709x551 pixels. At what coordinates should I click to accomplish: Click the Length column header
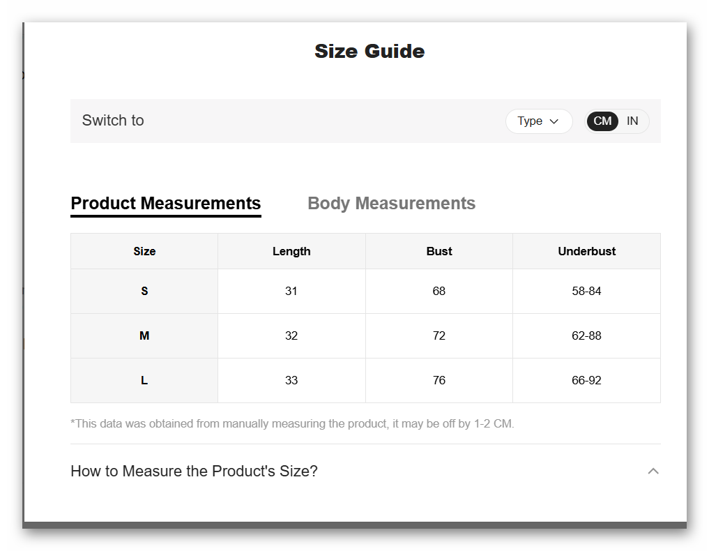coord(291,252)
